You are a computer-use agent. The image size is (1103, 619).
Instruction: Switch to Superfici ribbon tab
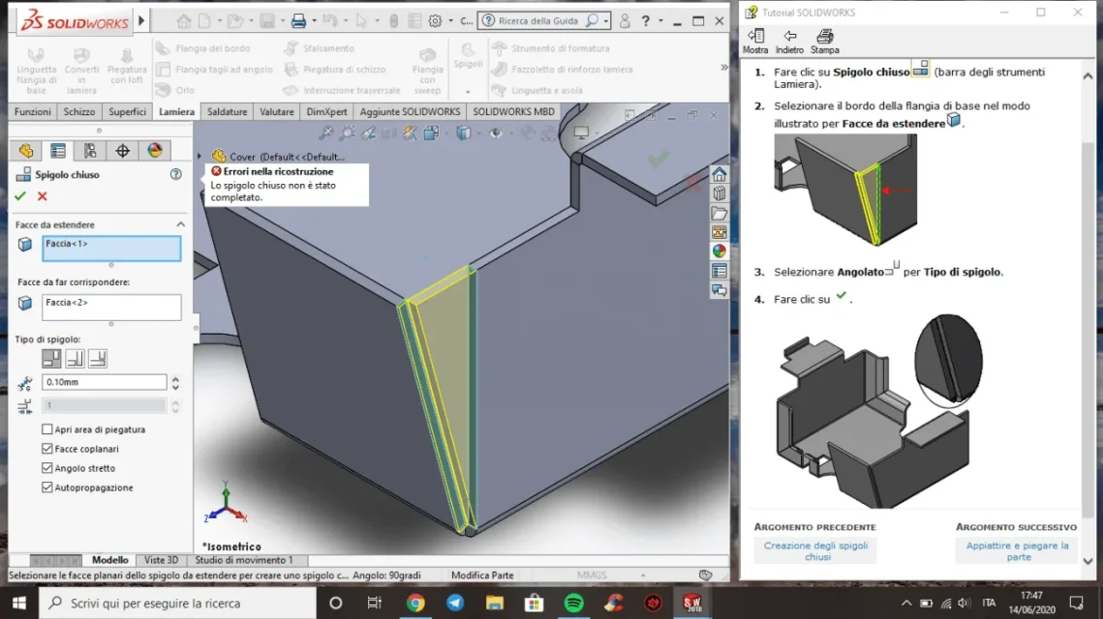point(127,112)
